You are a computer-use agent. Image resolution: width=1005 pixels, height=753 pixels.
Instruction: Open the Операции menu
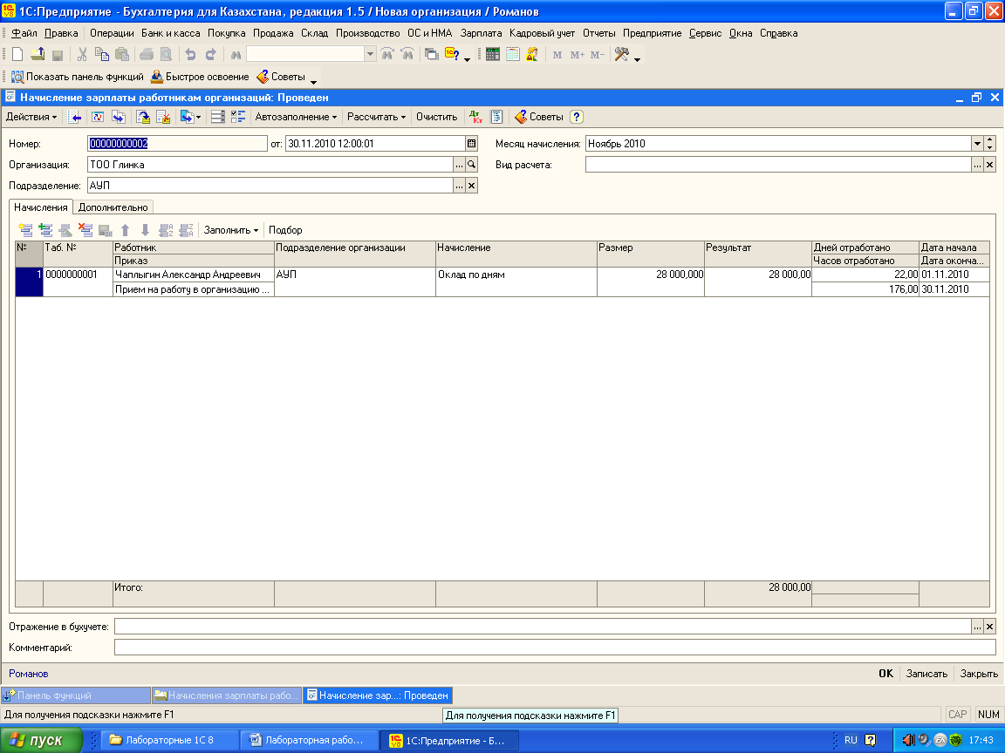(x=112, y=33)
